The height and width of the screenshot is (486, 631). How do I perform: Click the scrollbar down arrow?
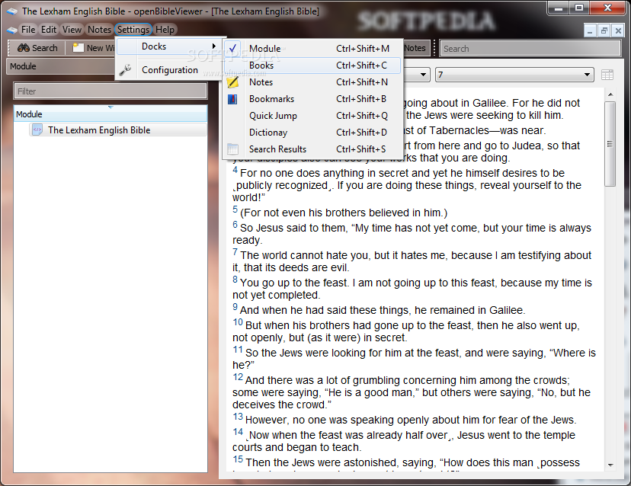click(610, 465)
